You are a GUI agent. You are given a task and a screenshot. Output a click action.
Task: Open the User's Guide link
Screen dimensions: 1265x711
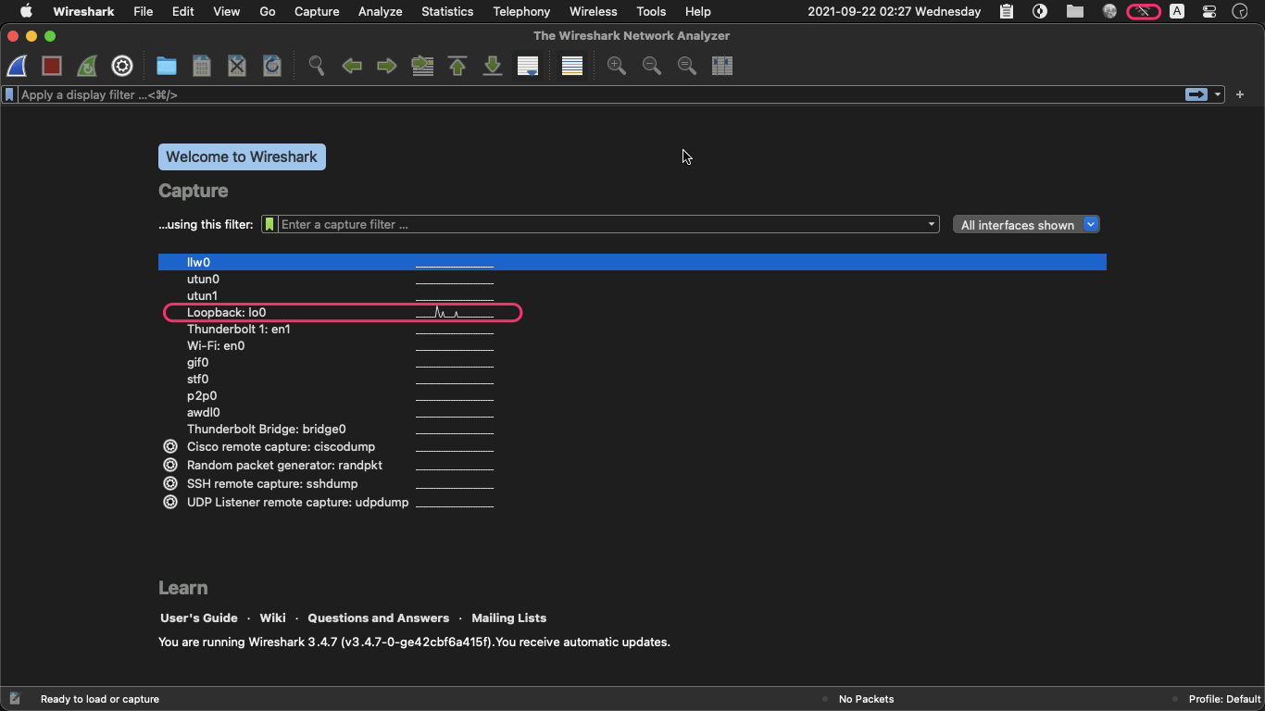tap(199, 617)
